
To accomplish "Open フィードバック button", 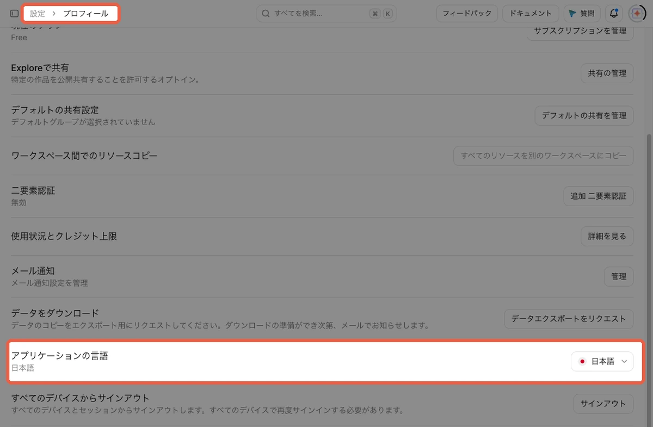I will click(467, 14).
